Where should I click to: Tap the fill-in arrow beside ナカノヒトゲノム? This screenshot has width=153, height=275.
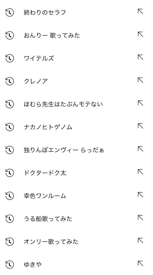click(140, 126)
